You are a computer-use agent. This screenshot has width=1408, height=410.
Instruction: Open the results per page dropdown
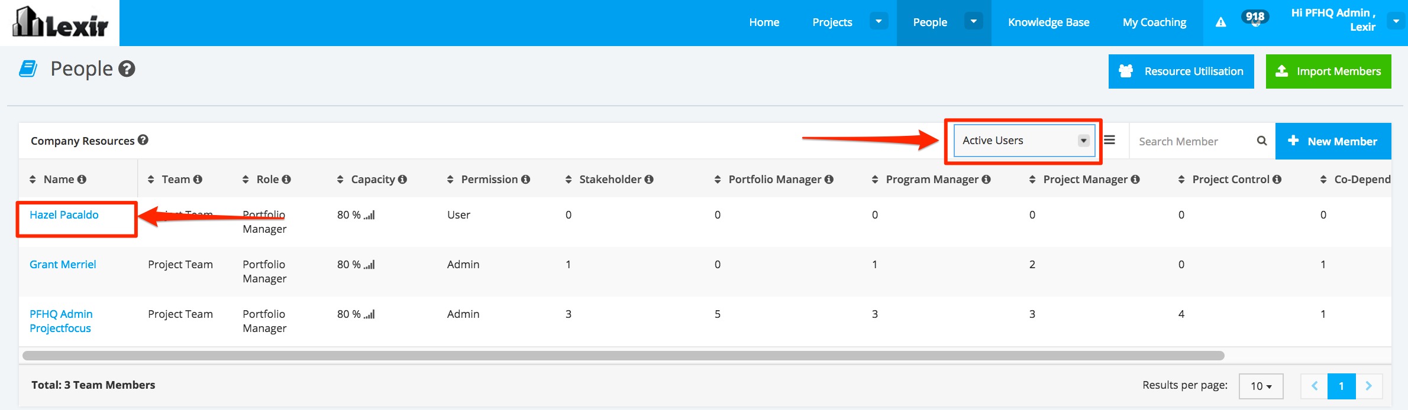tap(1261, 386)
